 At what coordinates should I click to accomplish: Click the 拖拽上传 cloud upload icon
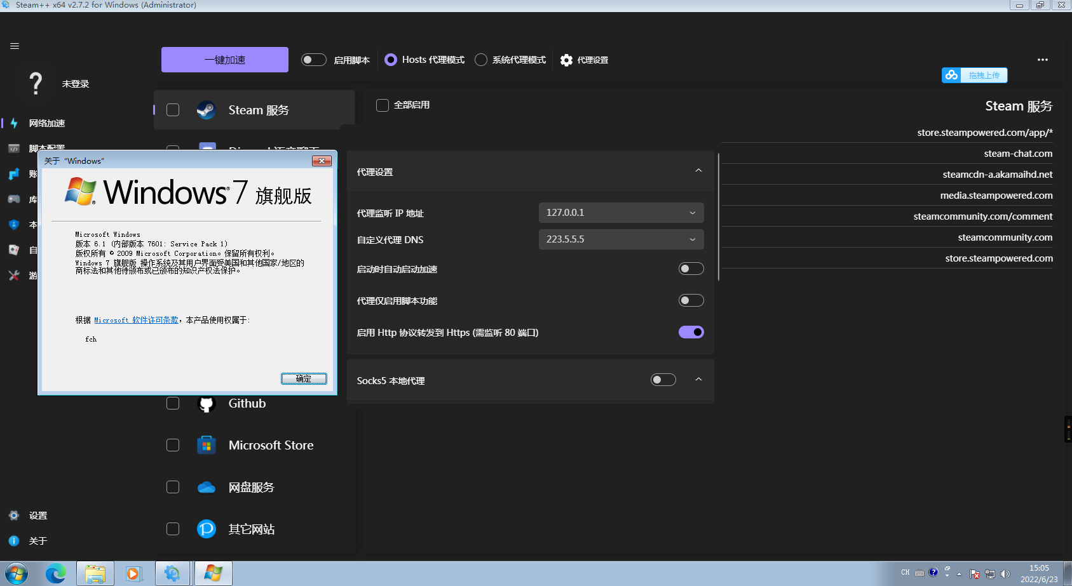point(951,75)
